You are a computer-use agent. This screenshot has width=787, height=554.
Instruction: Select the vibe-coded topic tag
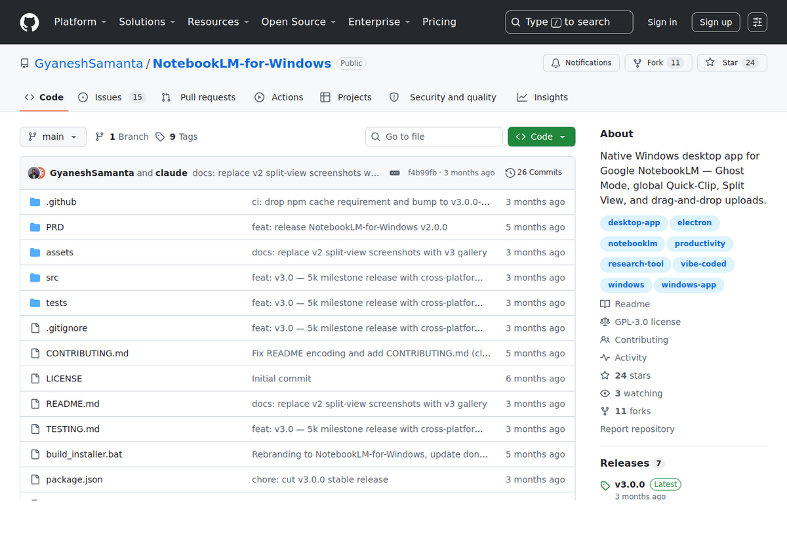coord(704,265)
